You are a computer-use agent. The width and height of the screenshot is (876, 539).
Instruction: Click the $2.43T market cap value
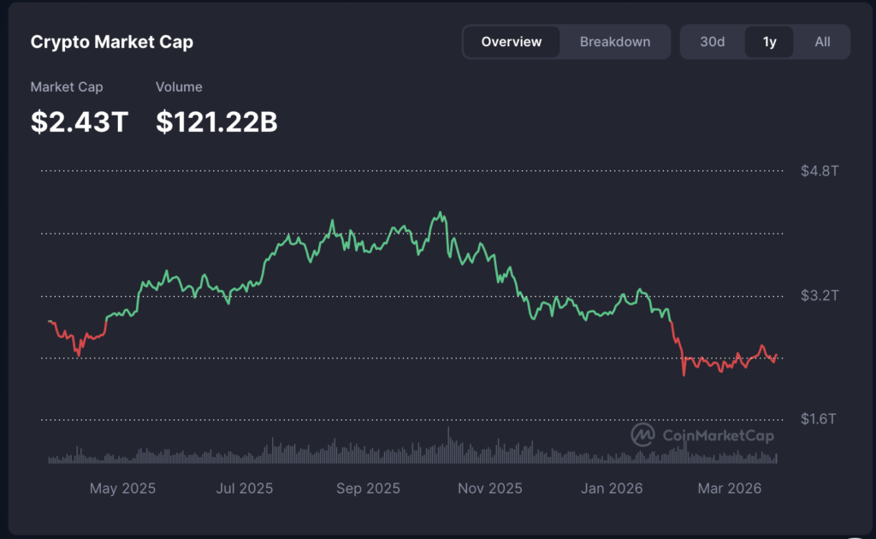tap(79, 121)
